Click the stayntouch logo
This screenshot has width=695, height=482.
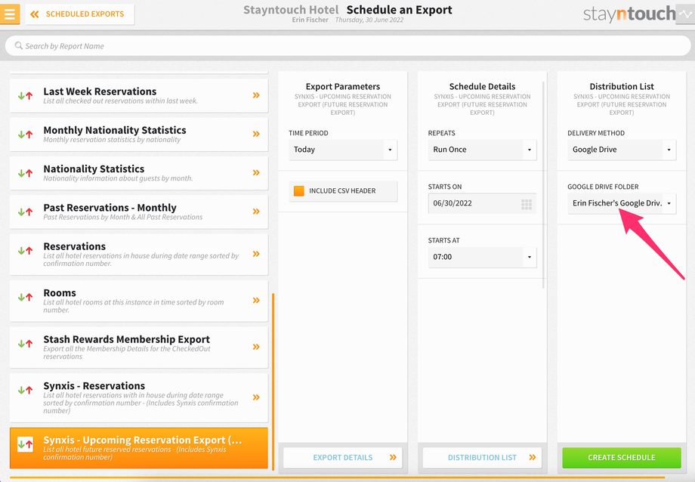(629, 14)
